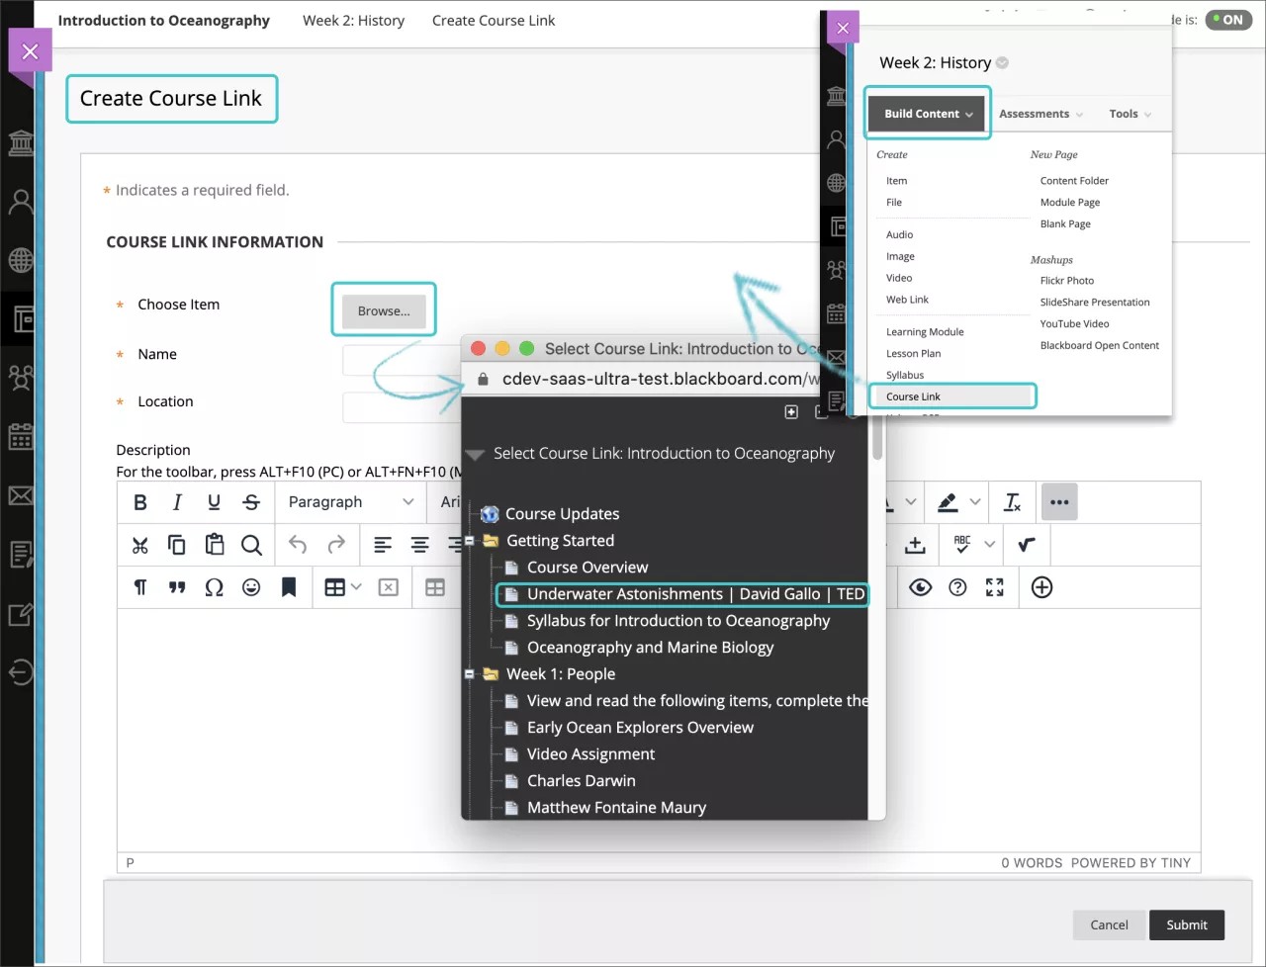Open find and replace magnifier icon

tap(251, 545)
